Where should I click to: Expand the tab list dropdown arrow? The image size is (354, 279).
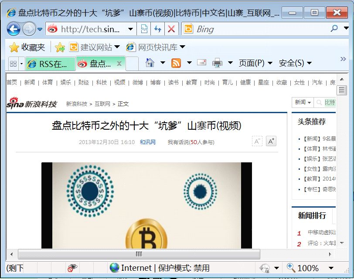click(21, 64)
